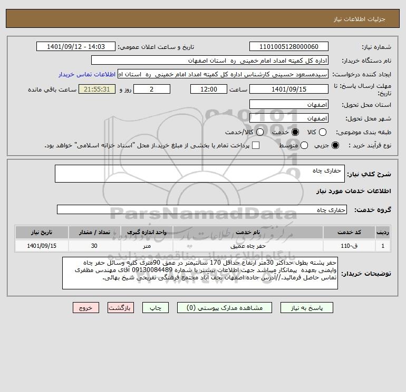This screenshot has height=392, width=406.
Task: Select the کالا radio button
Action: [x=322, y=132]
